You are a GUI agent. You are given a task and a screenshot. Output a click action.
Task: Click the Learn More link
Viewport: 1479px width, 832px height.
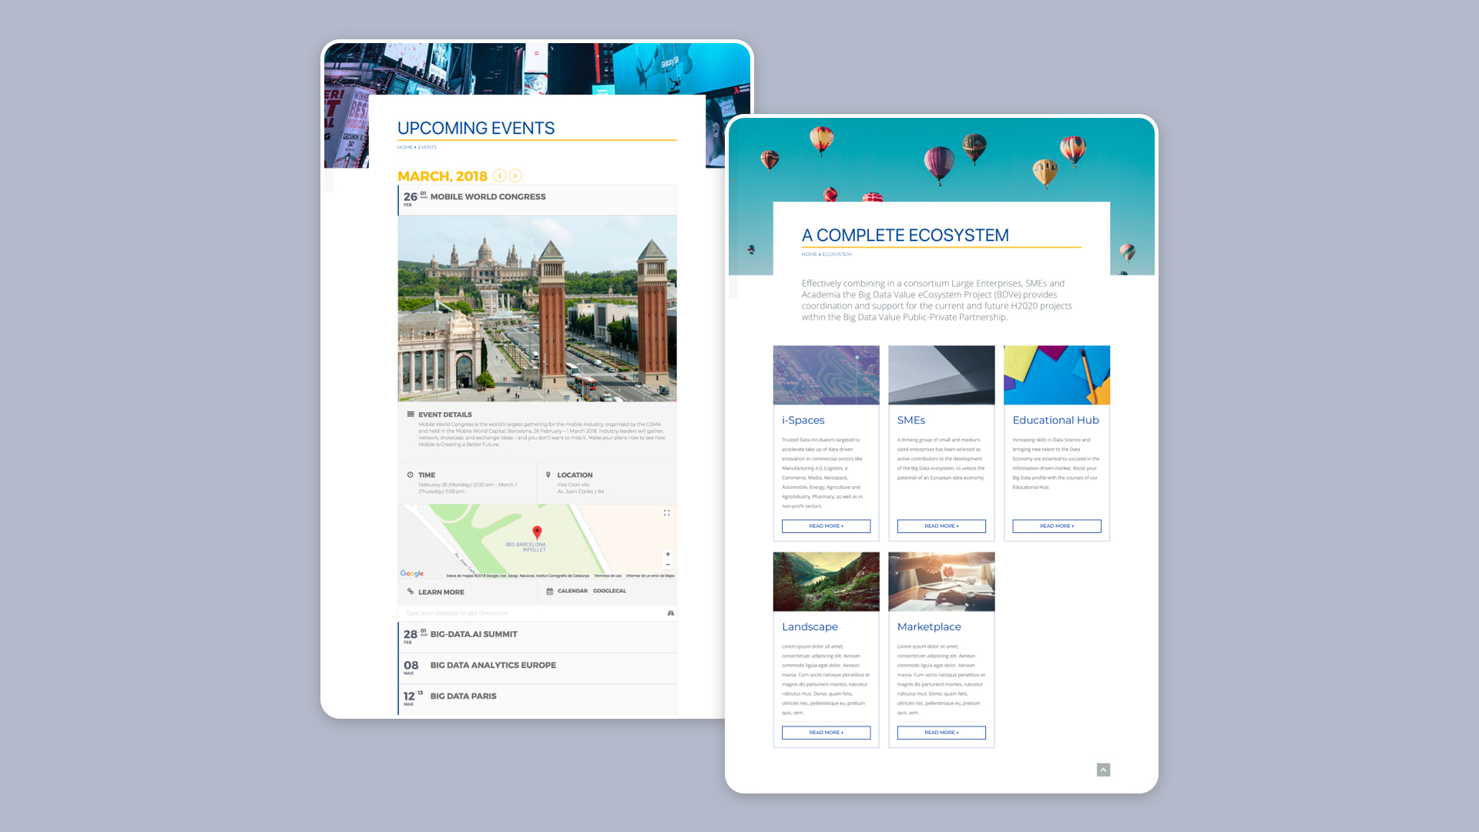coord(441,592)
